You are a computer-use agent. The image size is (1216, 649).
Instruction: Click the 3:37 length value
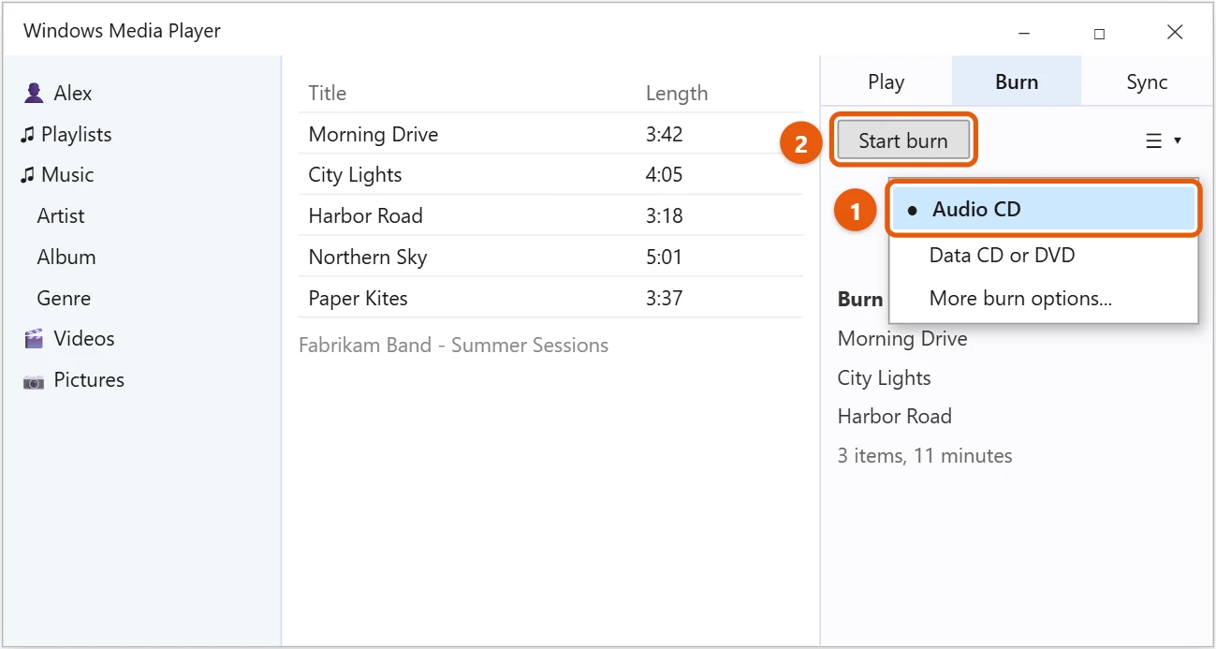(x=664, y=299)
